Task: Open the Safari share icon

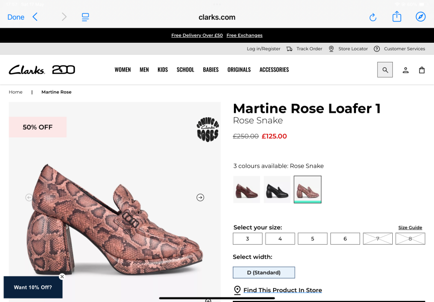Action: [397, 17]
